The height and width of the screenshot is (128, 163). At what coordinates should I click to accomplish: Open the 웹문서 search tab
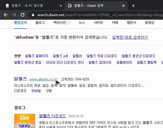click(x=131, y=23)
